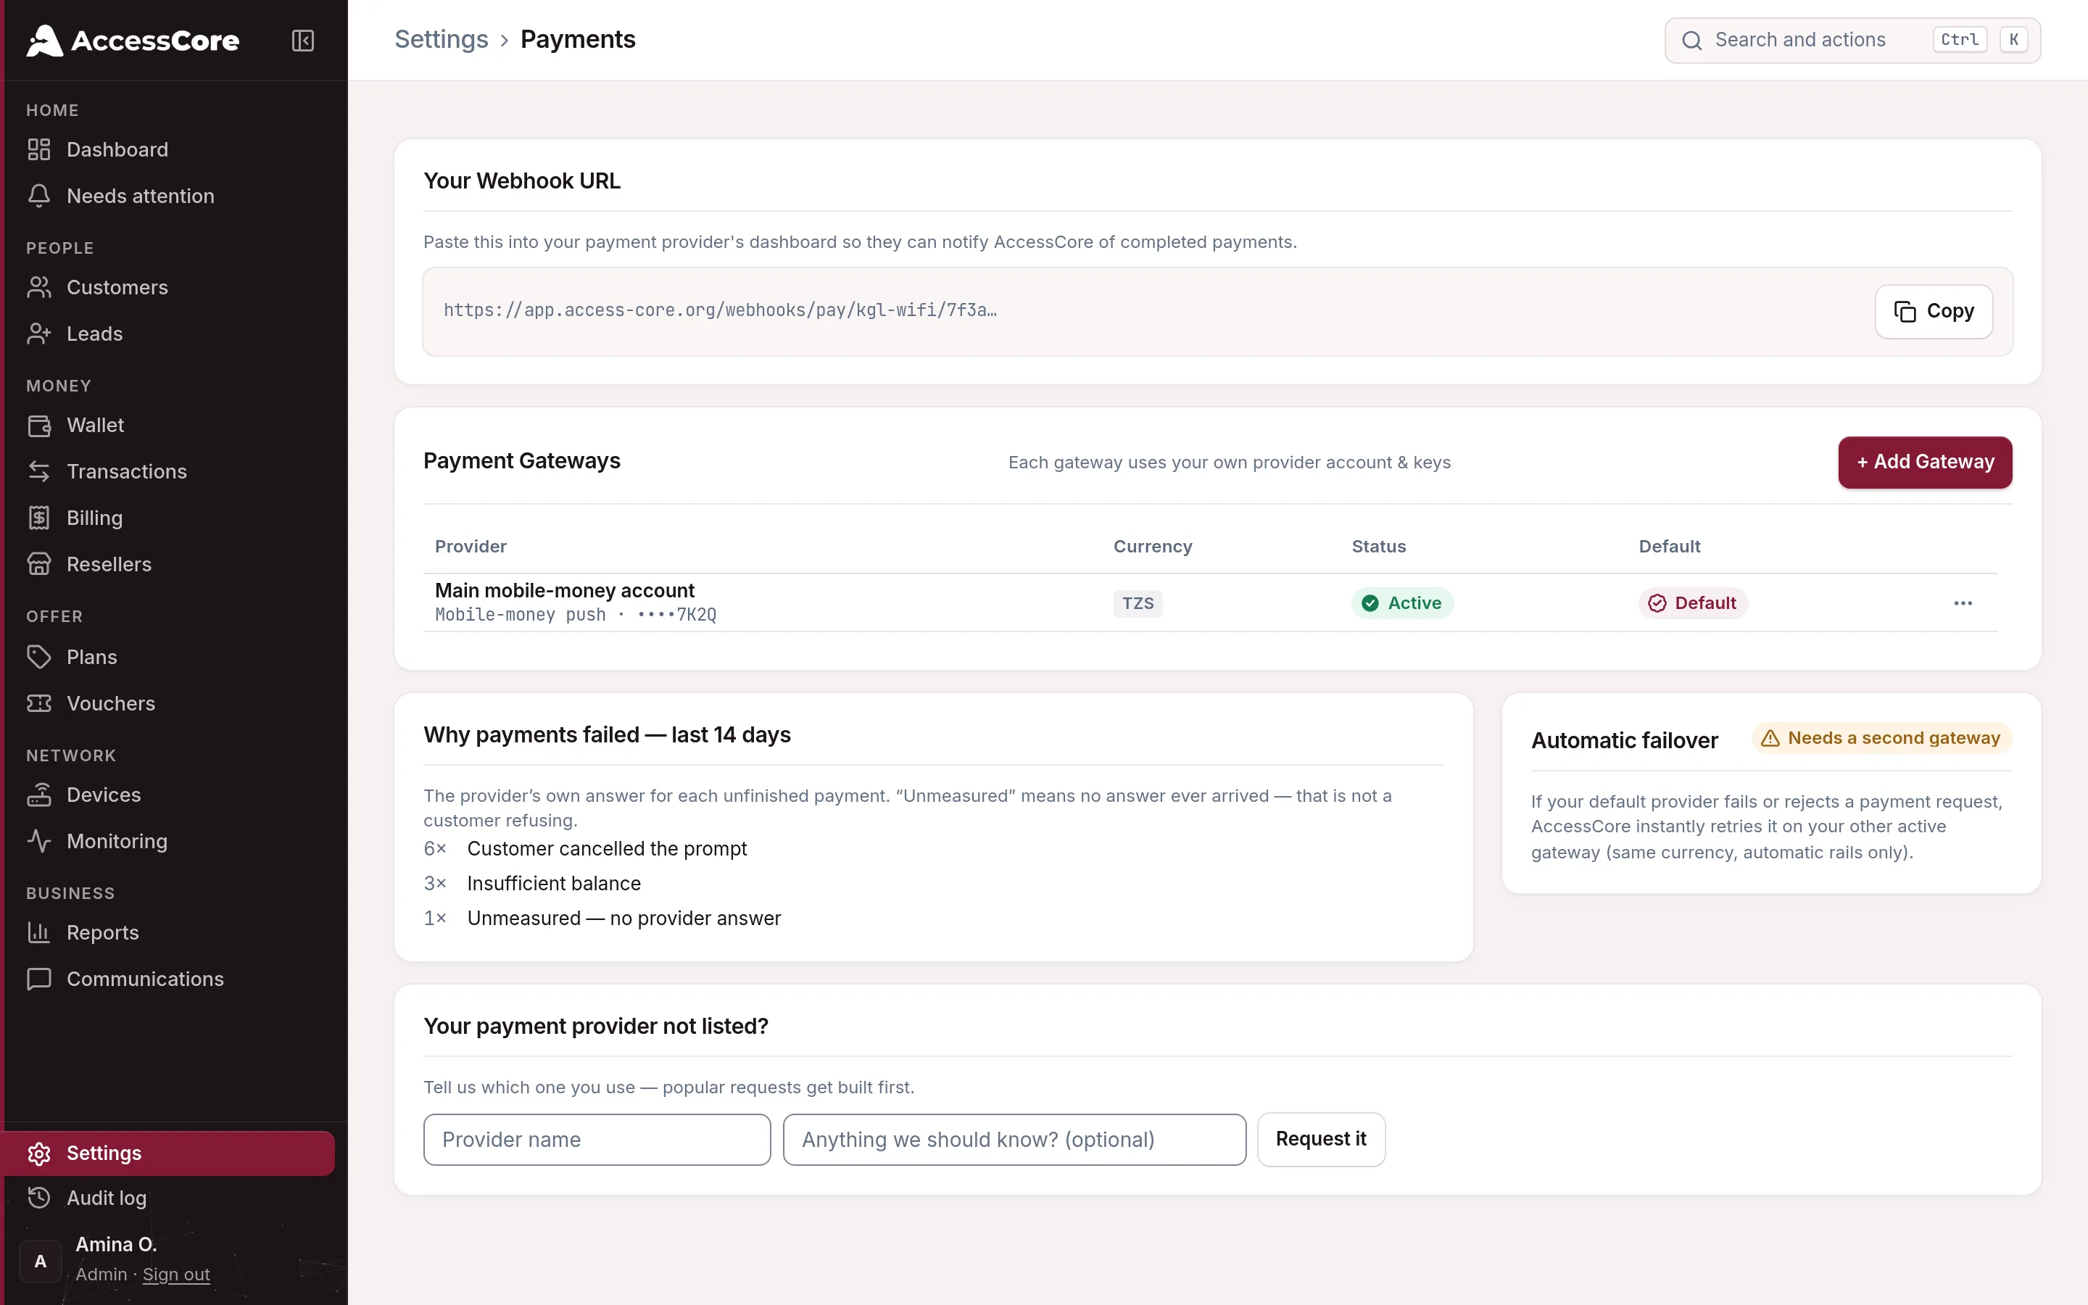Viewport: 2088px width, 1305px height.
Task: Click the Sign out link
Action: pos(176,1275)
